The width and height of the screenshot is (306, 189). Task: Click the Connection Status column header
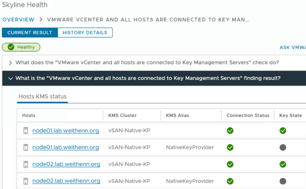click(248, 116)
